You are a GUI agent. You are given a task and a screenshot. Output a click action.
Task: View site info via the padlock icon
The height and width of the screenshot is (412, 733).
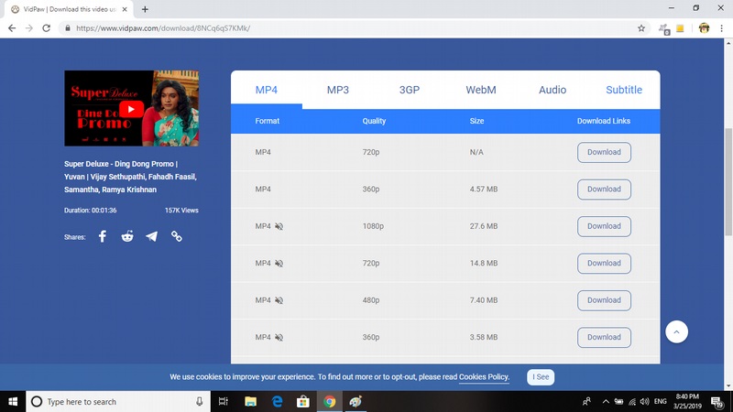68,28
